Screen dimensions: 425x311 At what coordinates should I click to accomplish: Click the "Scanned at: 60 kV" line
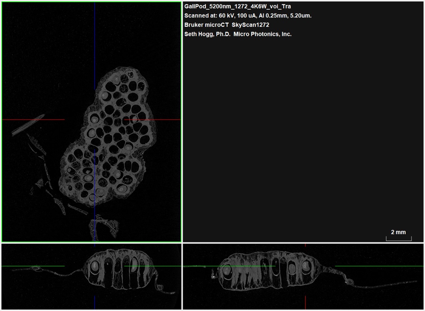[x=248, y=16]
